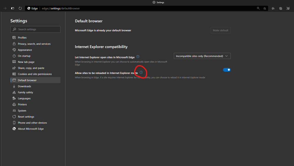294x166 pixels.
Task: Click the Languages icon
Action: [x=14, y=98]
